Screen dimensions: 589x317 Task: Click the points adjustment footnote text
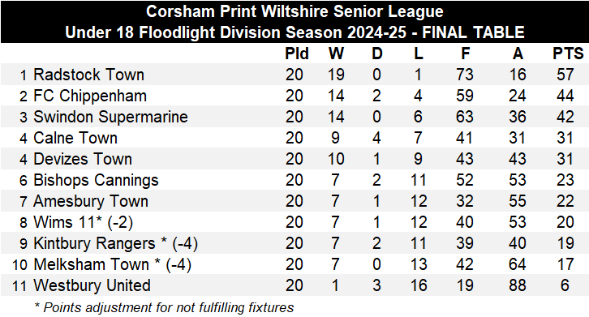pos(164,307)
